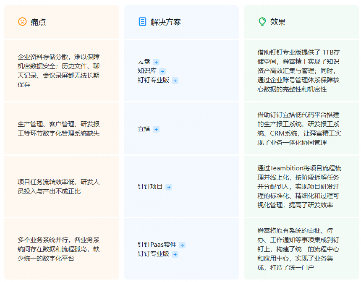
Task: Open the 知识库 link
Action: pos(147,71)
